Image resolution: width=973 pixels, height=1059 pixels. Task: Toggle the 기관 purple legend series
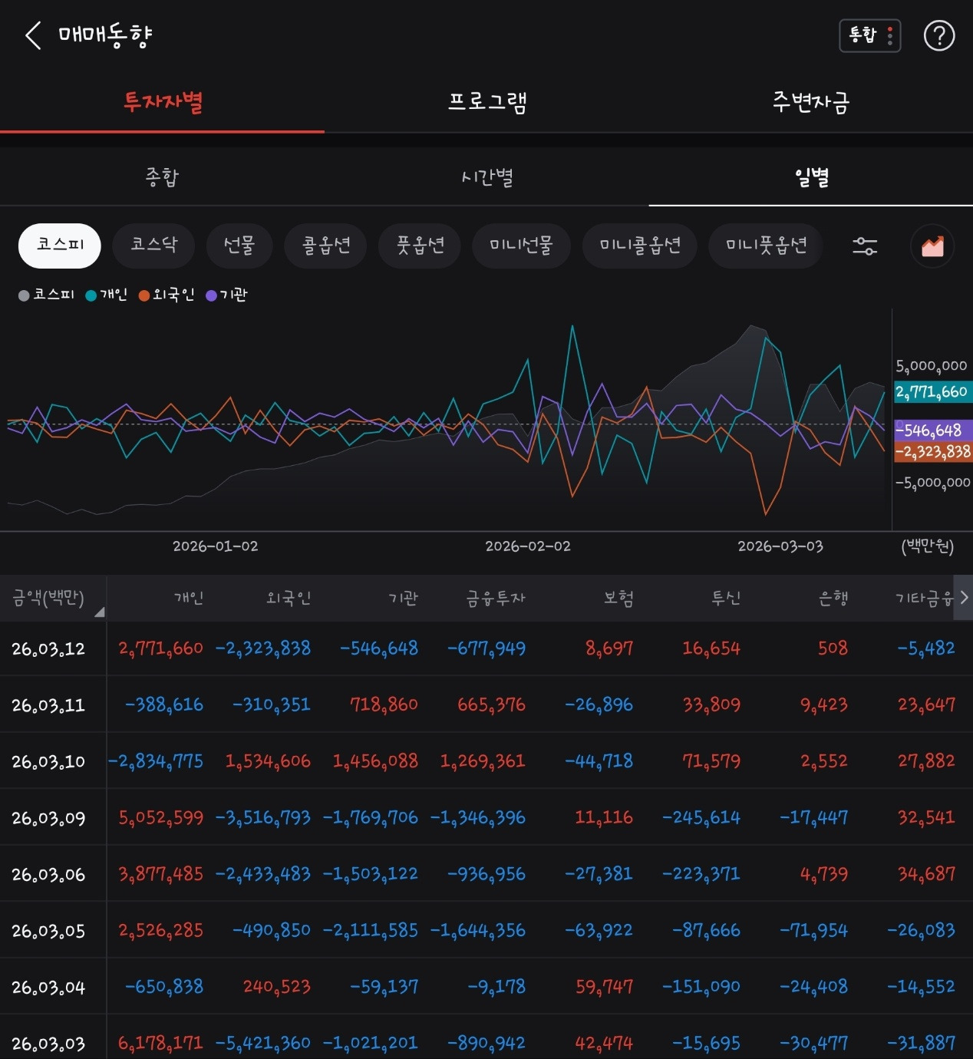pyautogui.click(x=226, y=295)
